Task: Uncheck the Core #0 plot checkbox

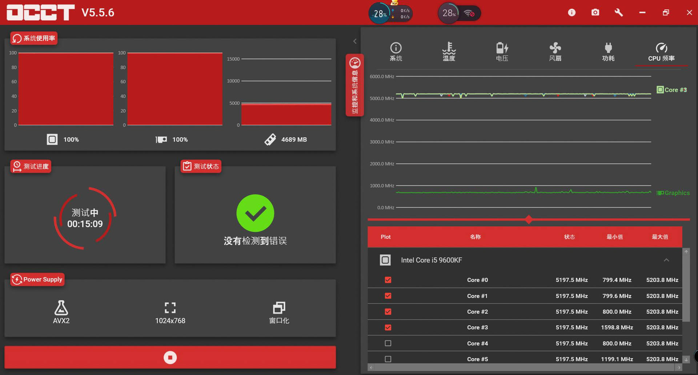Action: [x=388, y=280]
